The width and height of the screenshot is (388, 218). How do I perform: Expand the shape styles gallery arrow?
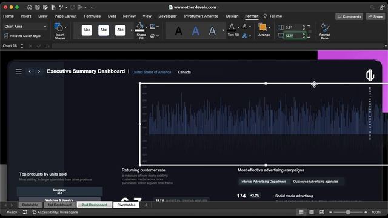point(132,30)
